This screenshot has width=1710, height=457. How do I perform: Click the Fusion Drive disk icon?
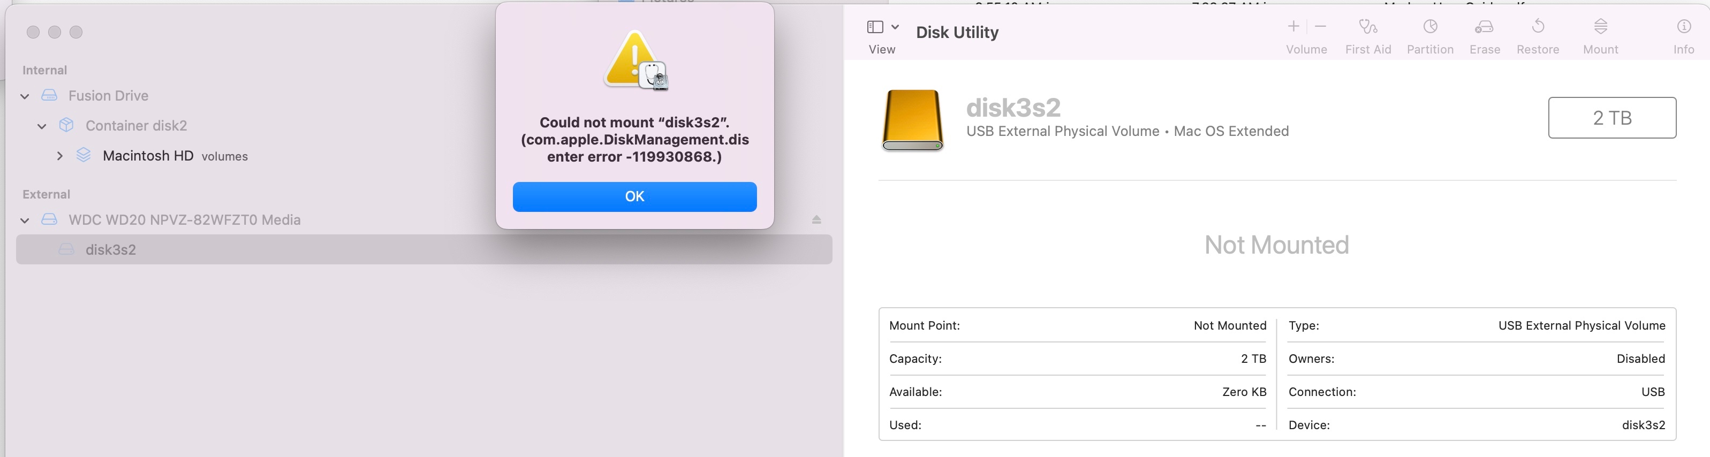point(49,95)
